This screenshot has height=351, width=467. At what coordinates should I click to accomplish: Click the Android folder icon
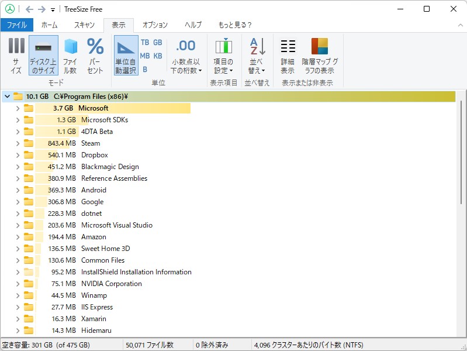[x=29, y=190]
